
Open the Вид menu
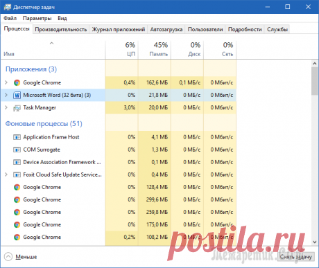pyautogui.click(x=62, y=18)
